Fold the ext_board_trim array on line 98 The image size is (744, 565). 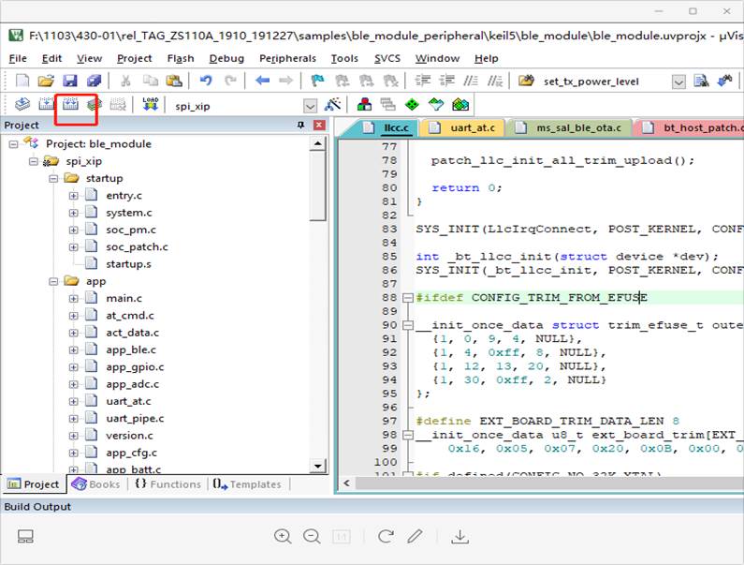click(408, 436)
